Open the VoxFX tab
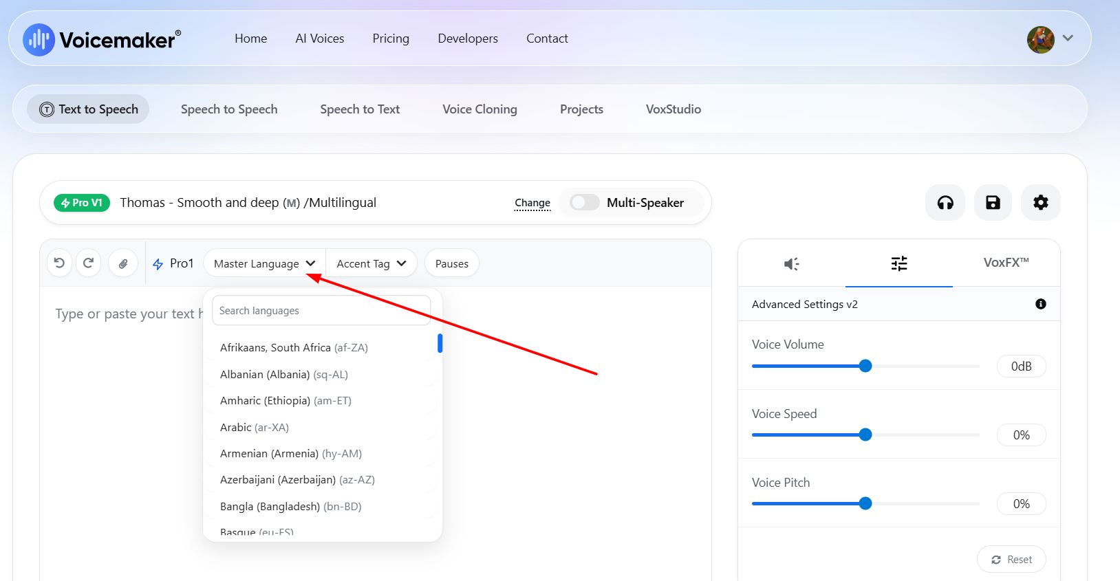This screenshot has width=1120, height=581. tap(1006, 263)
